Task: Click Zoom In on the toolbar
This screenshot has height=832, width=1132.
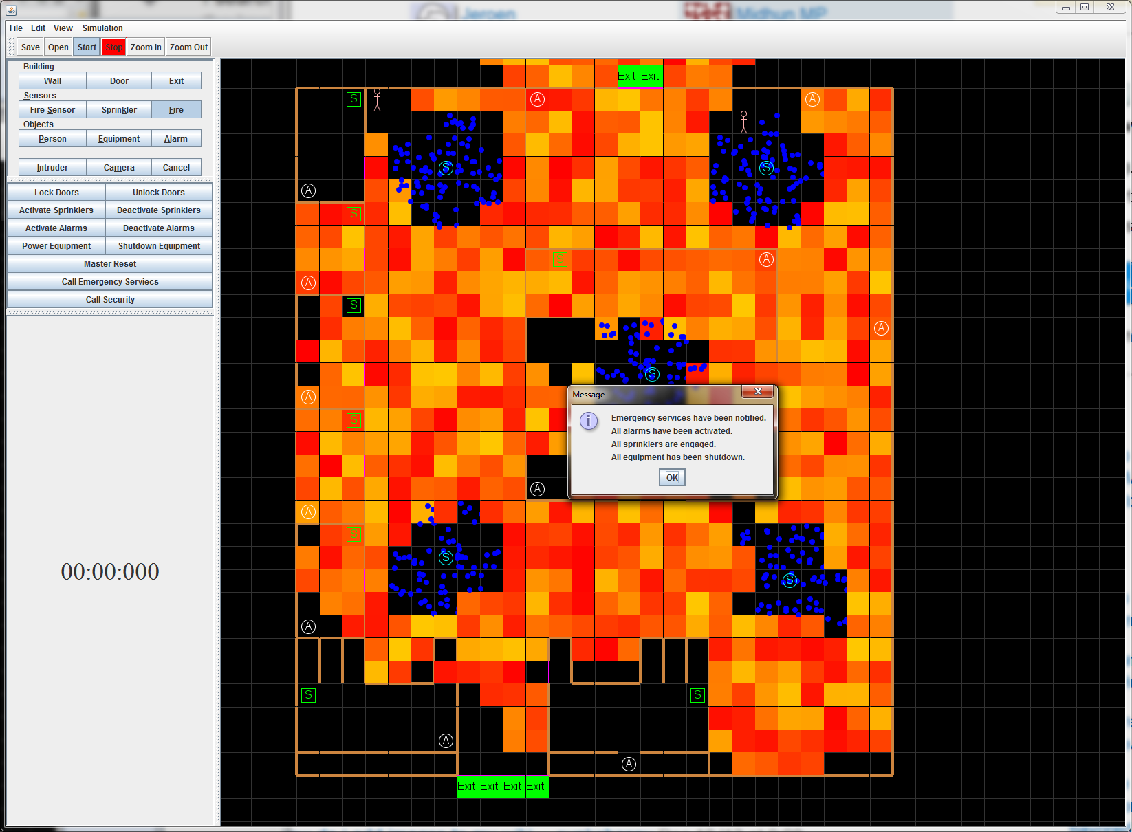Action: [146, 47]
